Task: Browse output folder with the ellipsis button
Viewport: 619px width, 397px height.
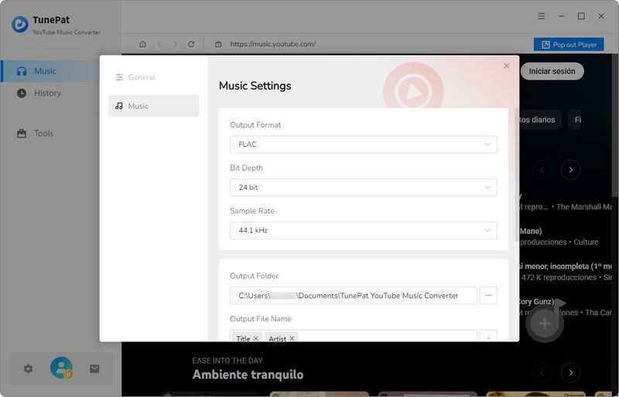Action: (x=488, y=296)
